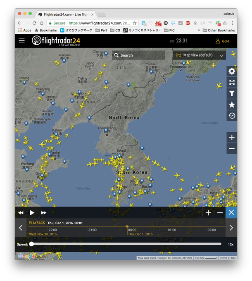This screenshot has width=252, height=281.
Task: Open the Apps shortcut
Action: click(25, 30)
